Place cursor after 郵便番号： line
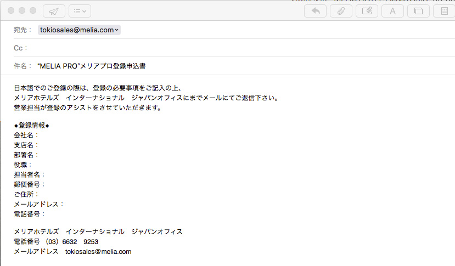Screen dimensions: 455x266 pyautogui.click(x=47, y=184)
